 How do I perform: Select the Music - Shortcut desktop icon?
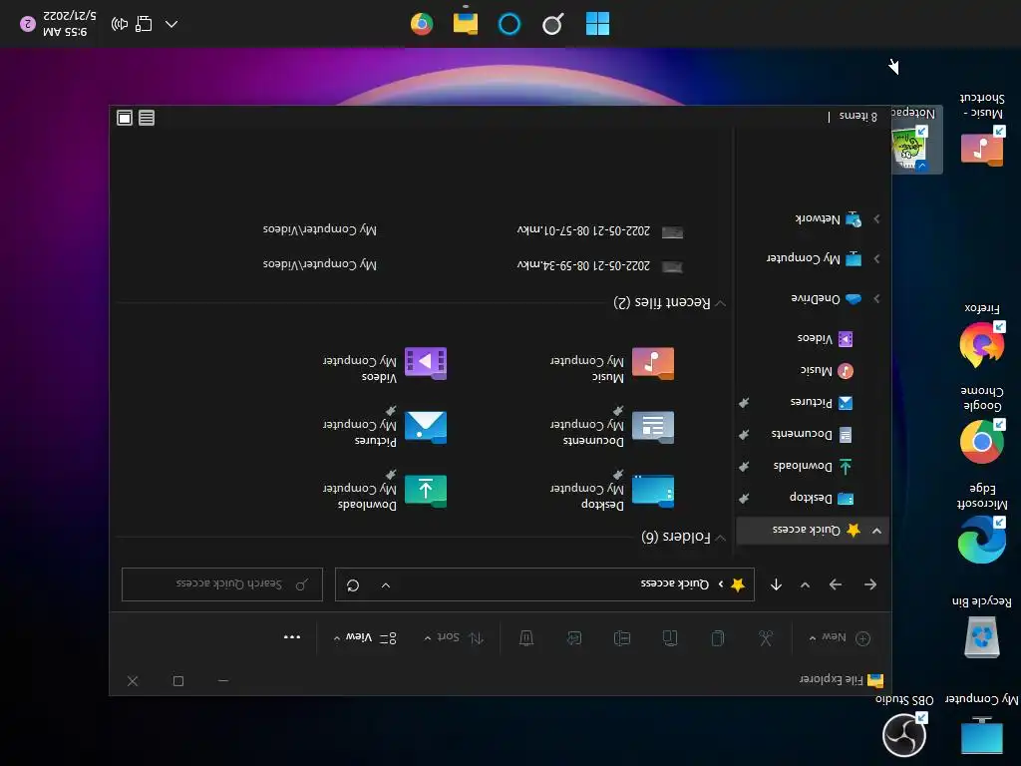point(982,131)
